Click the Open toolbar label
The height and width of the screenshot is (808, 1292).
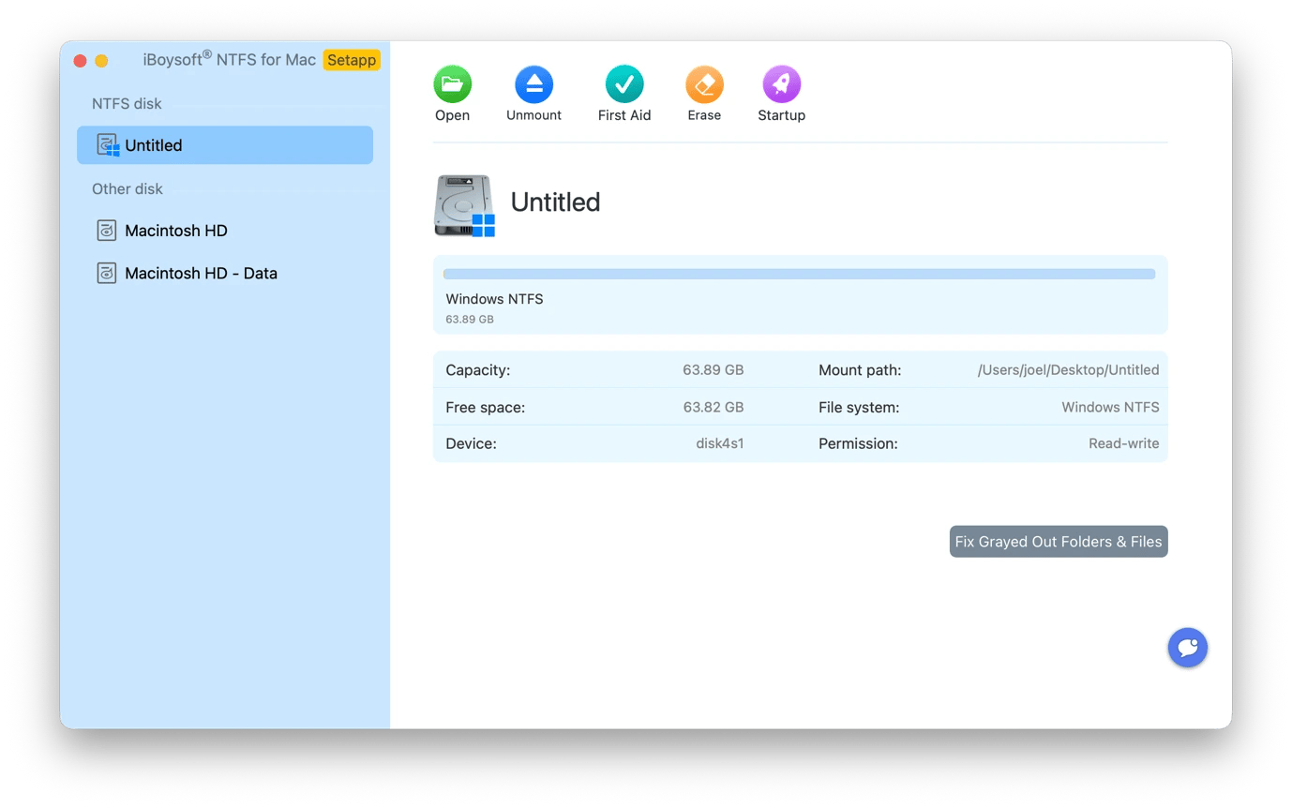pyautogui.click(x=452, y=115)
